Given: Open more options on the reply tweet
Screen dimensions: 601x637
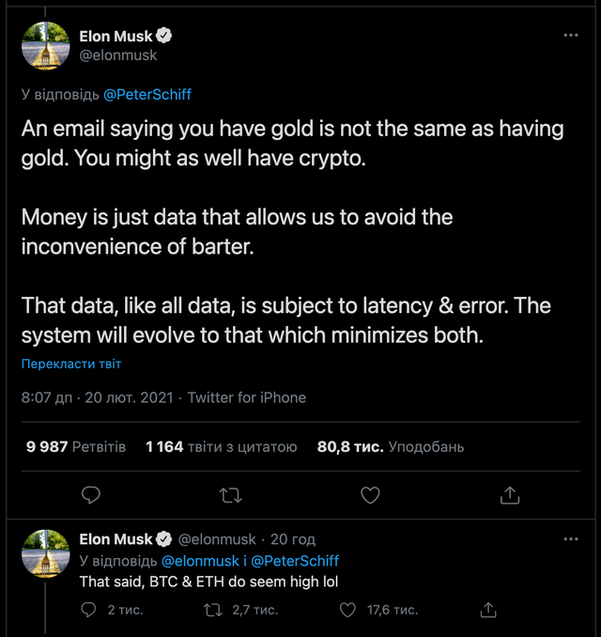Looking at the screenshot, I should click(571, 539).
